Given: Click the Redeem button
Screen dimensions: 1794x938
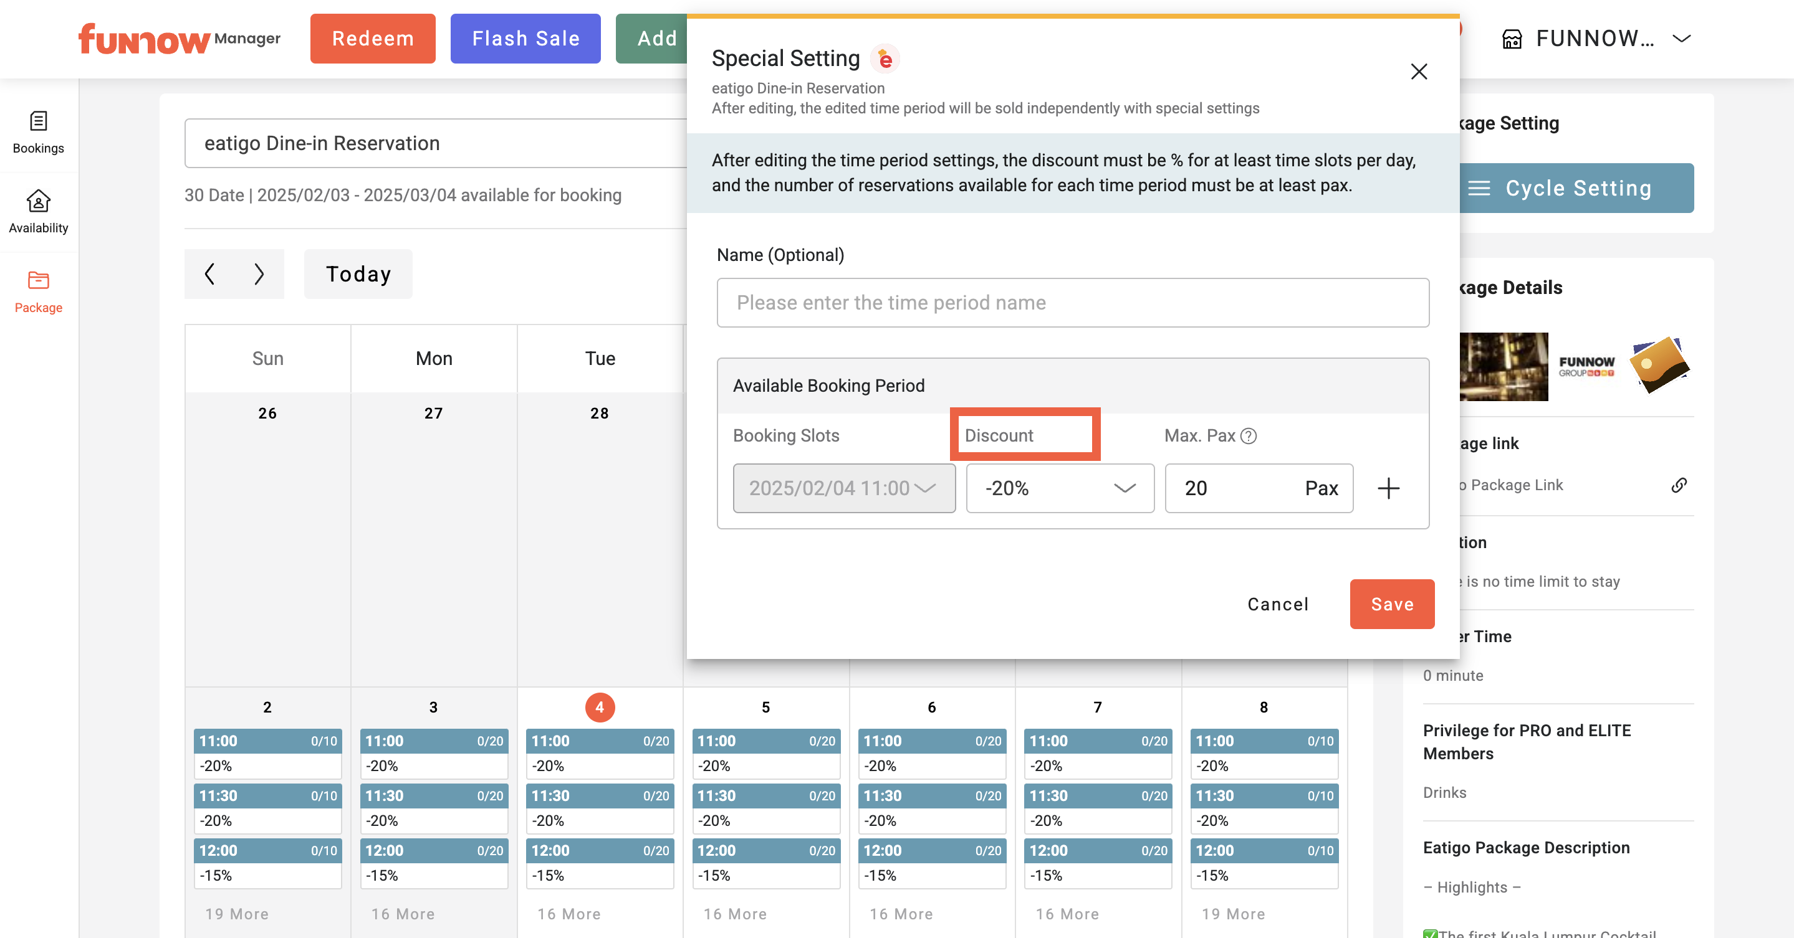Looking at the screenshot, I should [373, 39].
